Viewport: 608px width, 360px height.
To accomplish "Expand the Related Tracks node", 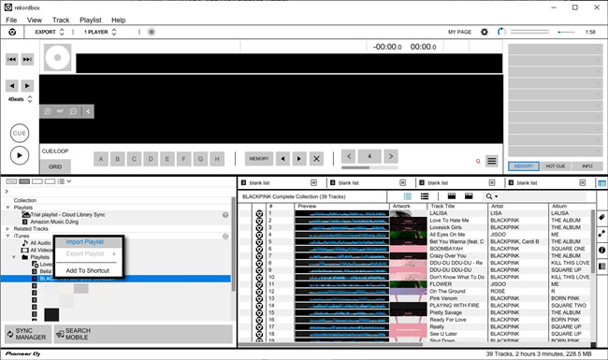I will [7, 229].
